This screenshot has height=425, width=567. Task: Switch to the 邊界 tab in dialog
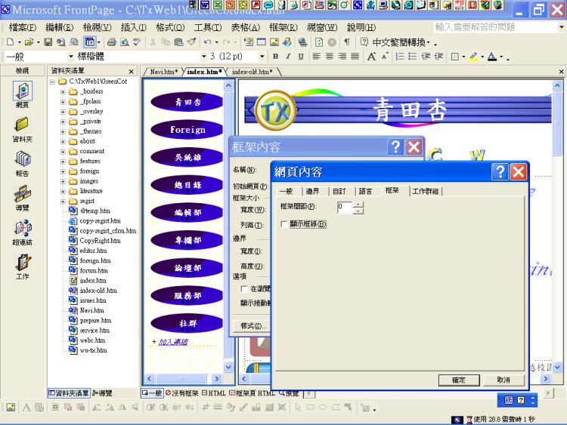click(312, 191)
